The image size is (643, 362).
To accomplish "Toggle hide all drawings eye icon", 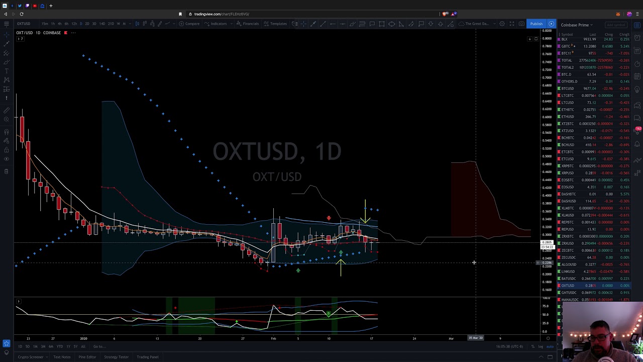I will tap(7, 158).
